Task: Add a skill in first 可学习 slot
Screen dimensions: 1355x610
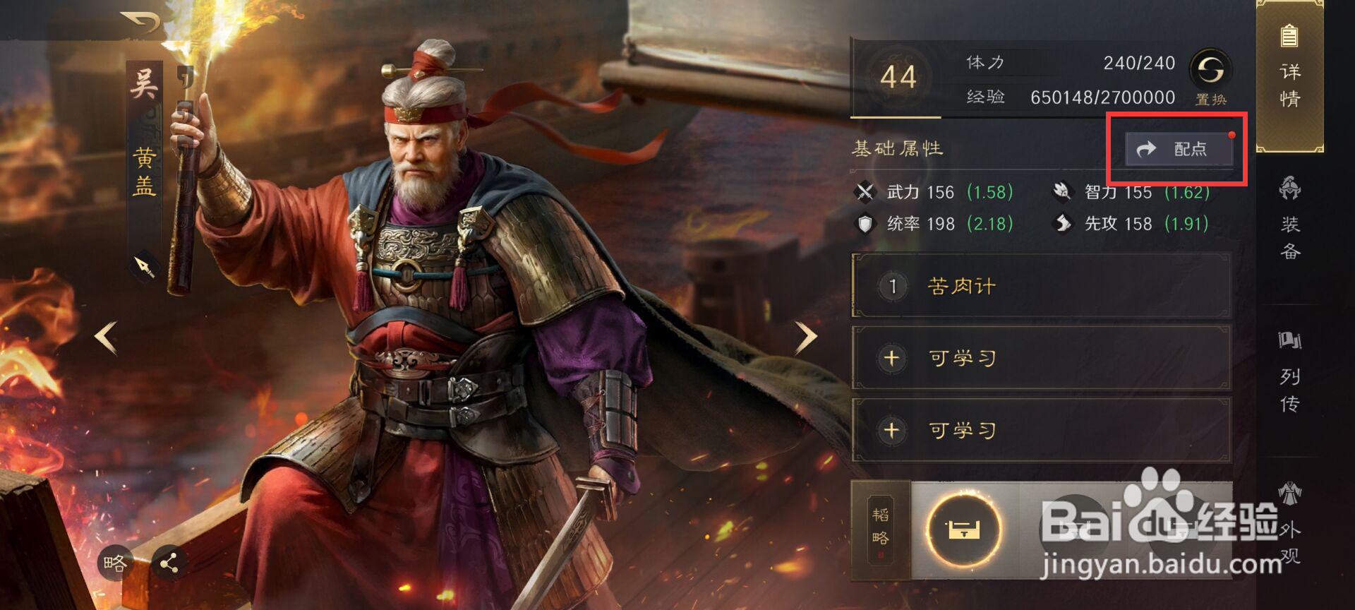Action: [1042, 358]
